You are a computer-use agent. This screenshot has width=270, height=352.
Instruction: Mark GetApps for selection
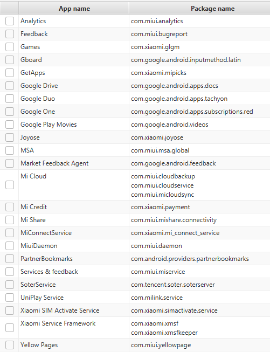[x=10, y=73]
